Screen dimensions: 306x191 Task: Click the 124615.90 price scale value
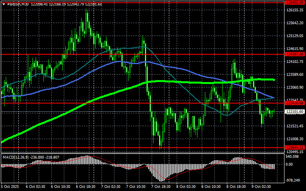coord(295,48)
